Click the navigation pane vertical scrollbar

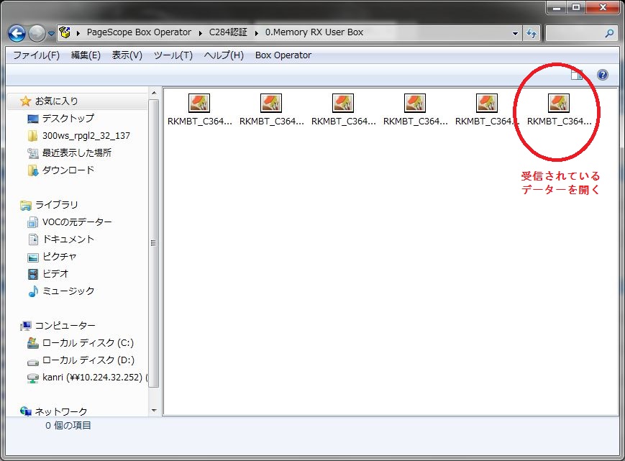pos(153,245)
